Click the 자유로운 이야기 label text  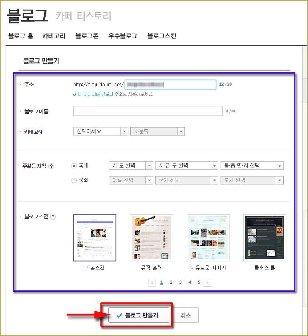point(208,268)
